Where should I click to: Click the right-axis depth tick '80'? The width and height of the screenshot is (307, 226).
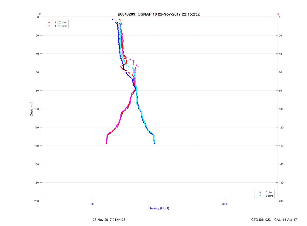point(281,91)
